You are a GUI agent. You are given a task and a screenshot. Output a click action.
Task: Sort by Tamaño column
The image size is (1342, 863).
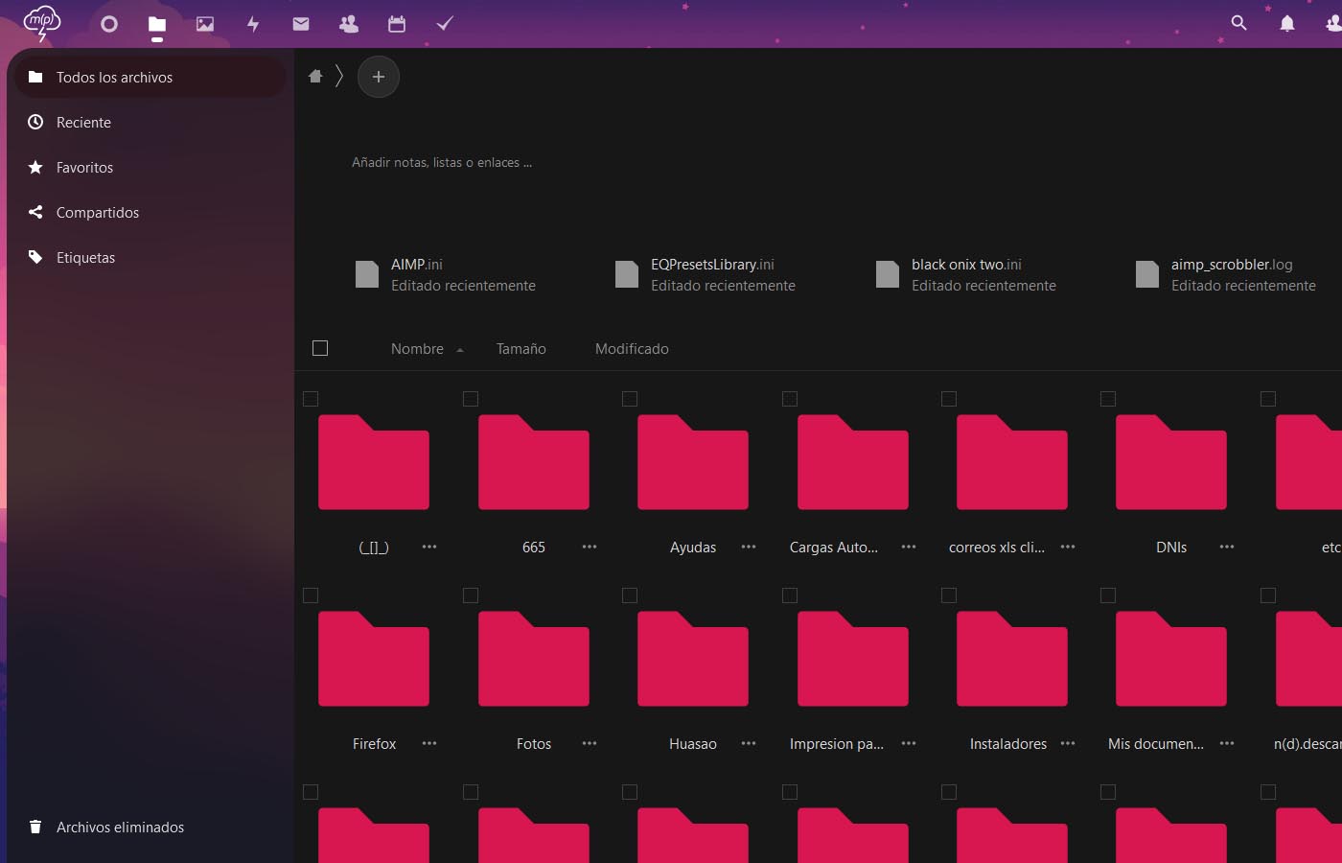[521, 349]
